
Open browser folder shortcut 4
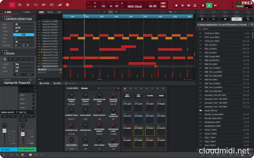(x=236, y=12)
